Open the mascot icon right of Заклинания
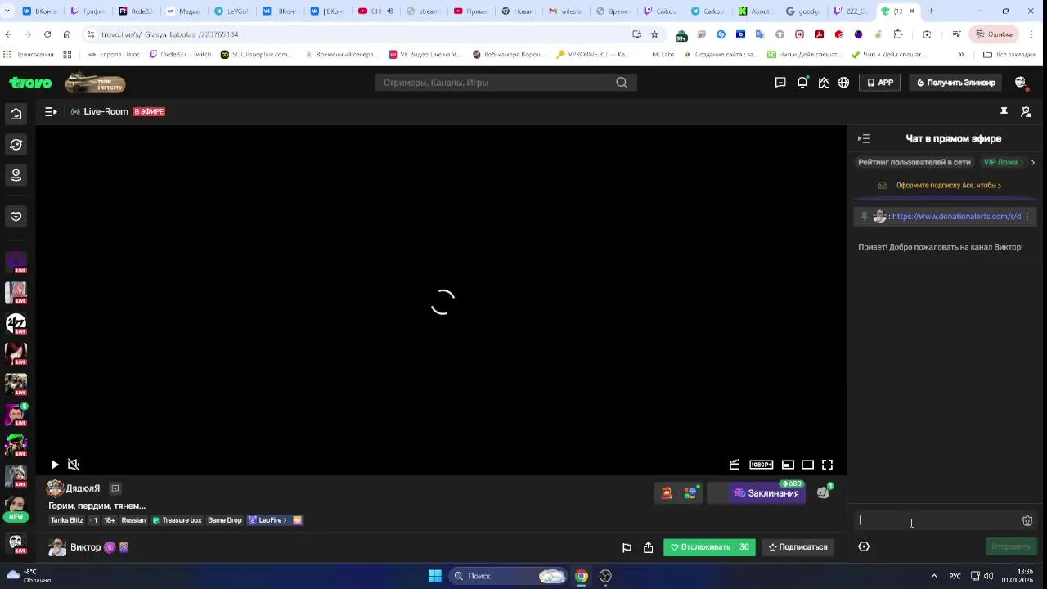This screenshot has height=589, width=1047. click(x=824, y=492)
